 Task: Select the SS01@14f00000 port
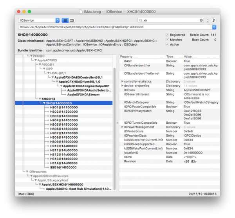click(63, 167)
